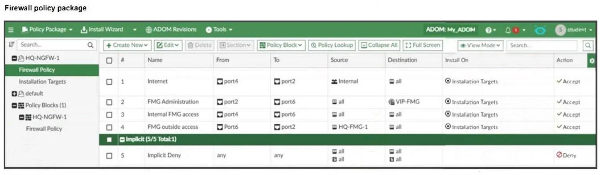This screenshot has height=175, width=605.
Task: Collapse the Implicit (5/5 Total:1) section
Action: [x=122, y=139]
